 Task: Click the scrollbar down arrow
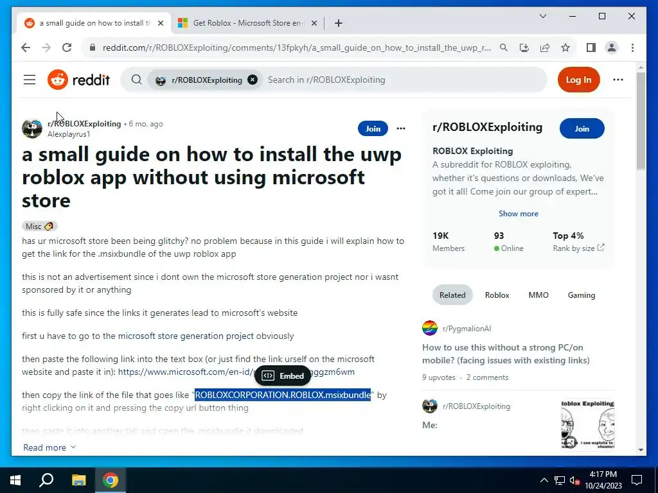coord(641,450)
